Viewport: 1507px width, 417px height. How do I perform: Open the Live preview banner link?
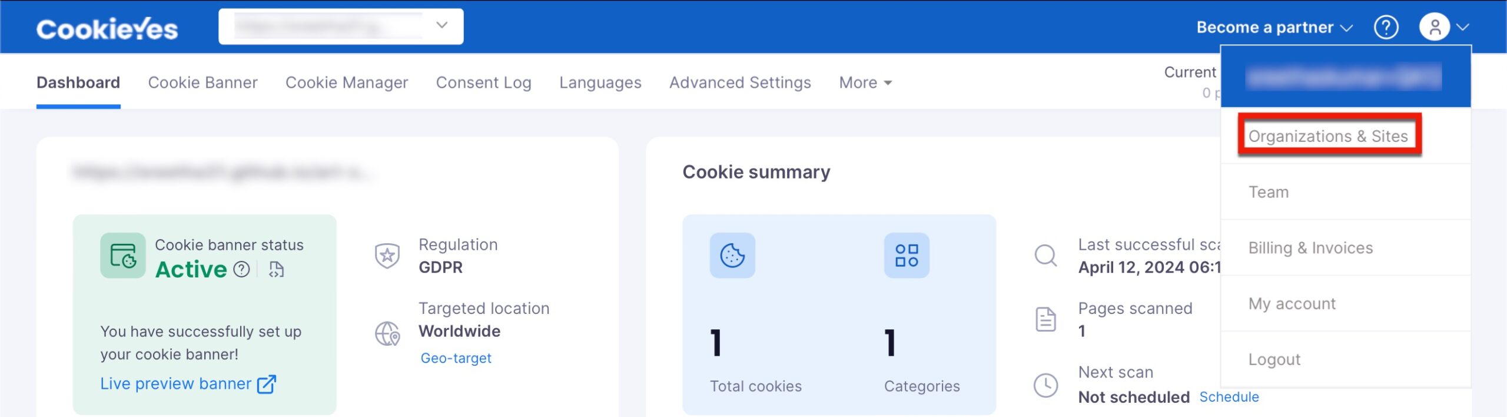click(x=175, y=383)
